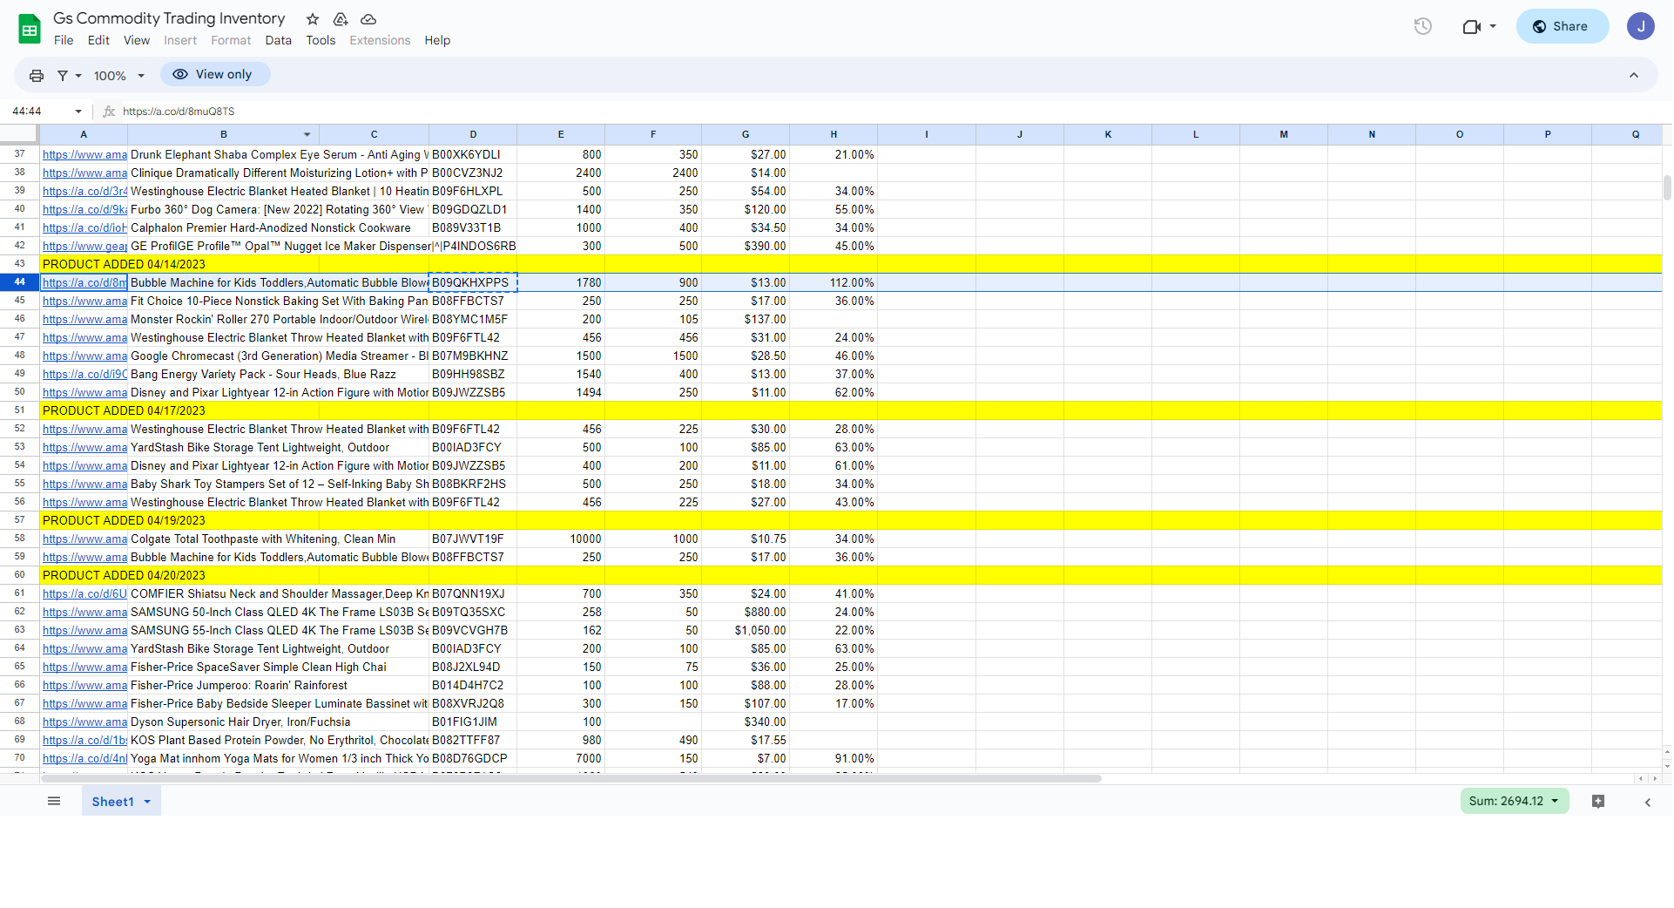Open the a.co link in row 70
This screenshot has height=908, width=1674.
coord(84,759)
